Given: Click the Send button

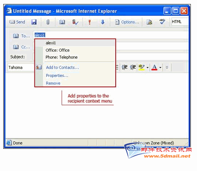Looking at the screenshot, I should coord(17,22).
